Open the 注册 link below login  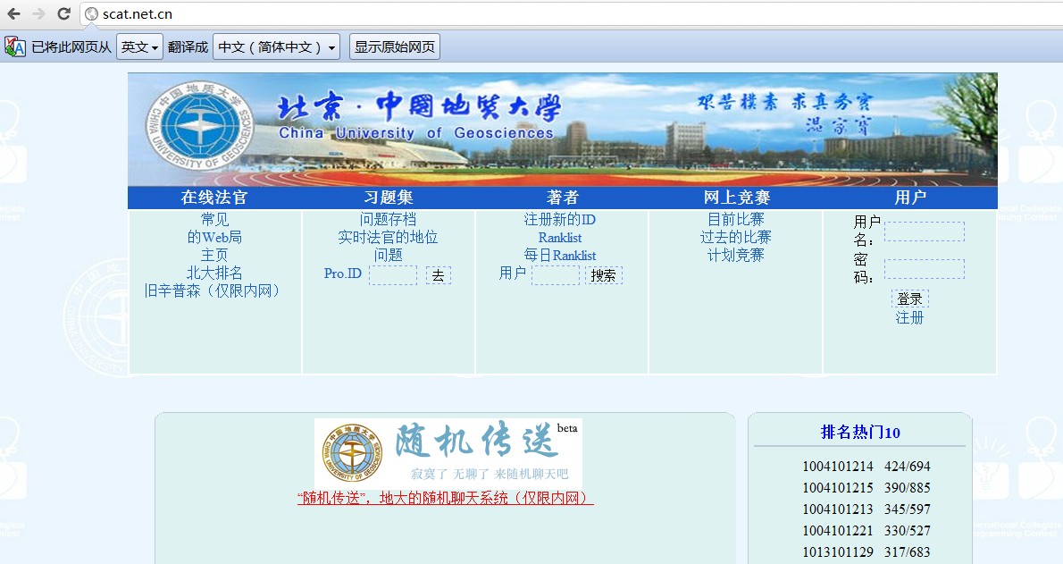[x=909, y=317]
